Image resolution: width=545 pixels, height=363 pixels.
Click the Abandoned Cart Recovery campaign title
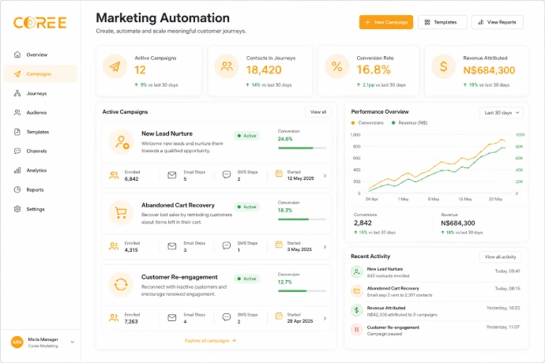coord(178,205)
